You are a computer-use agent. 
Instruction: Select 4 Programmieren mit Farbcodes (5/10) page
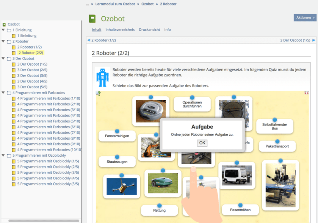49,121
